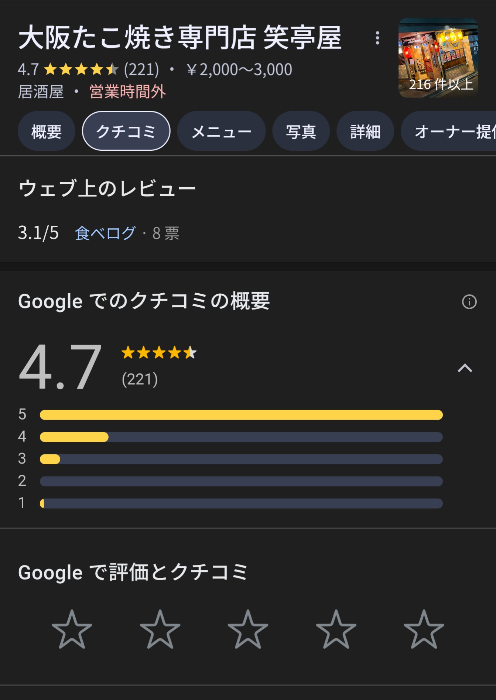The width and height of the screenshot is (496, 700).
Task: Rate one star on Google
Action: [x=72, y=629]
